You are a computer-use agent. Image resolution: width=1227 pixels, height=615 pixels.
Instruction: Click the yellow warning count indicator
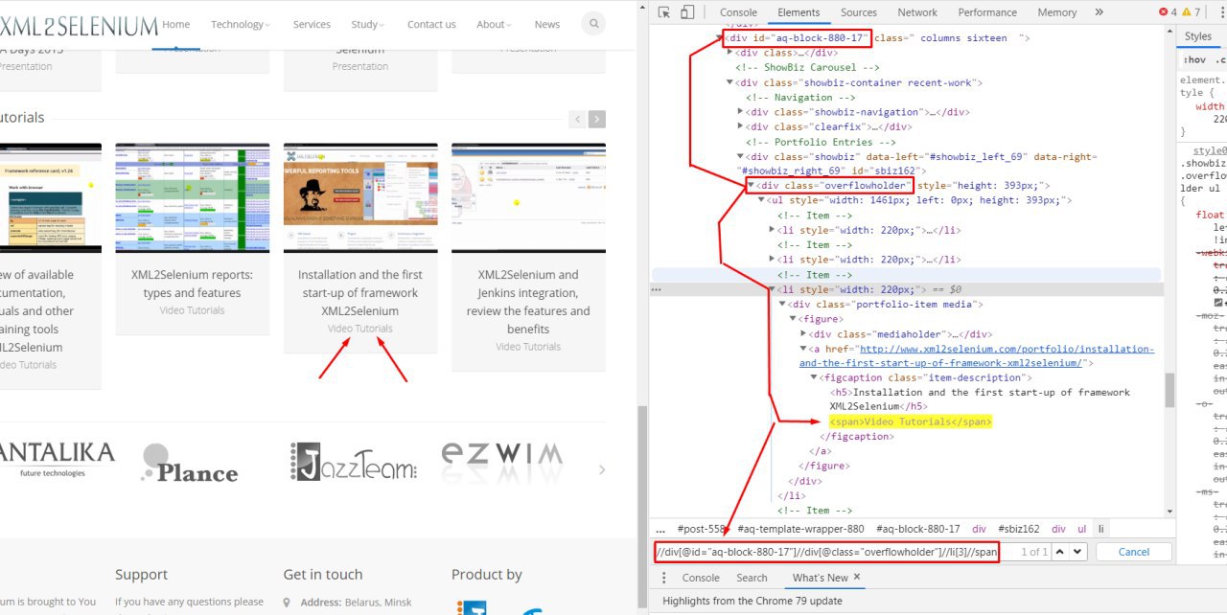coord(1191,12)
